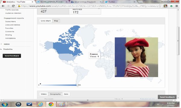Open the Likes and dislikes report

(13, 25)
